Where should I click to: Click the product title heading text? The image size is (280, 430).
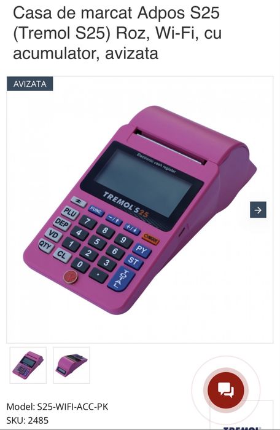coord(117,33)
